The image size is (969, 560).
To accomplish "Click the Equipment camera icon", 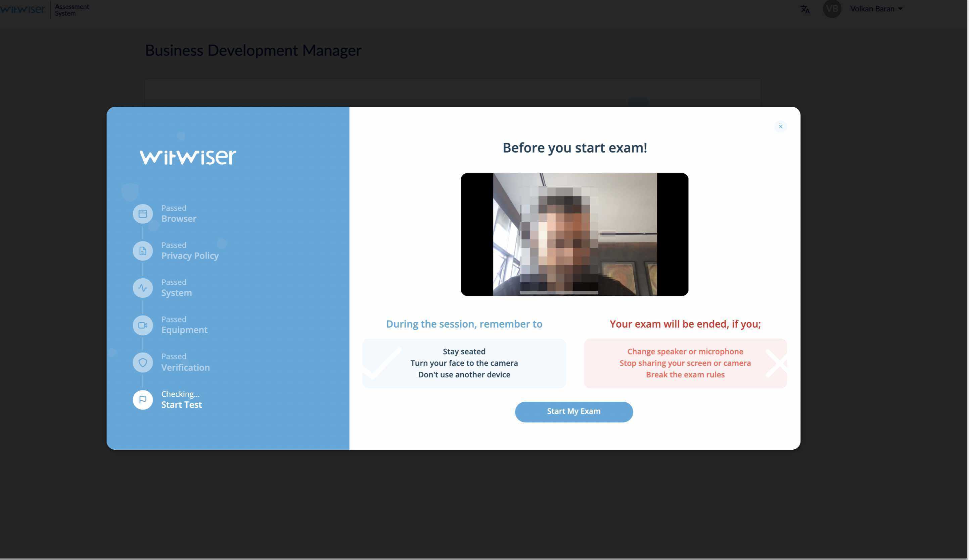I will [x=143, y=325].
